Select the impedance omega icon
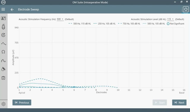Image resolution: width=190 pixels, height=112 pixels. [3, 52]
